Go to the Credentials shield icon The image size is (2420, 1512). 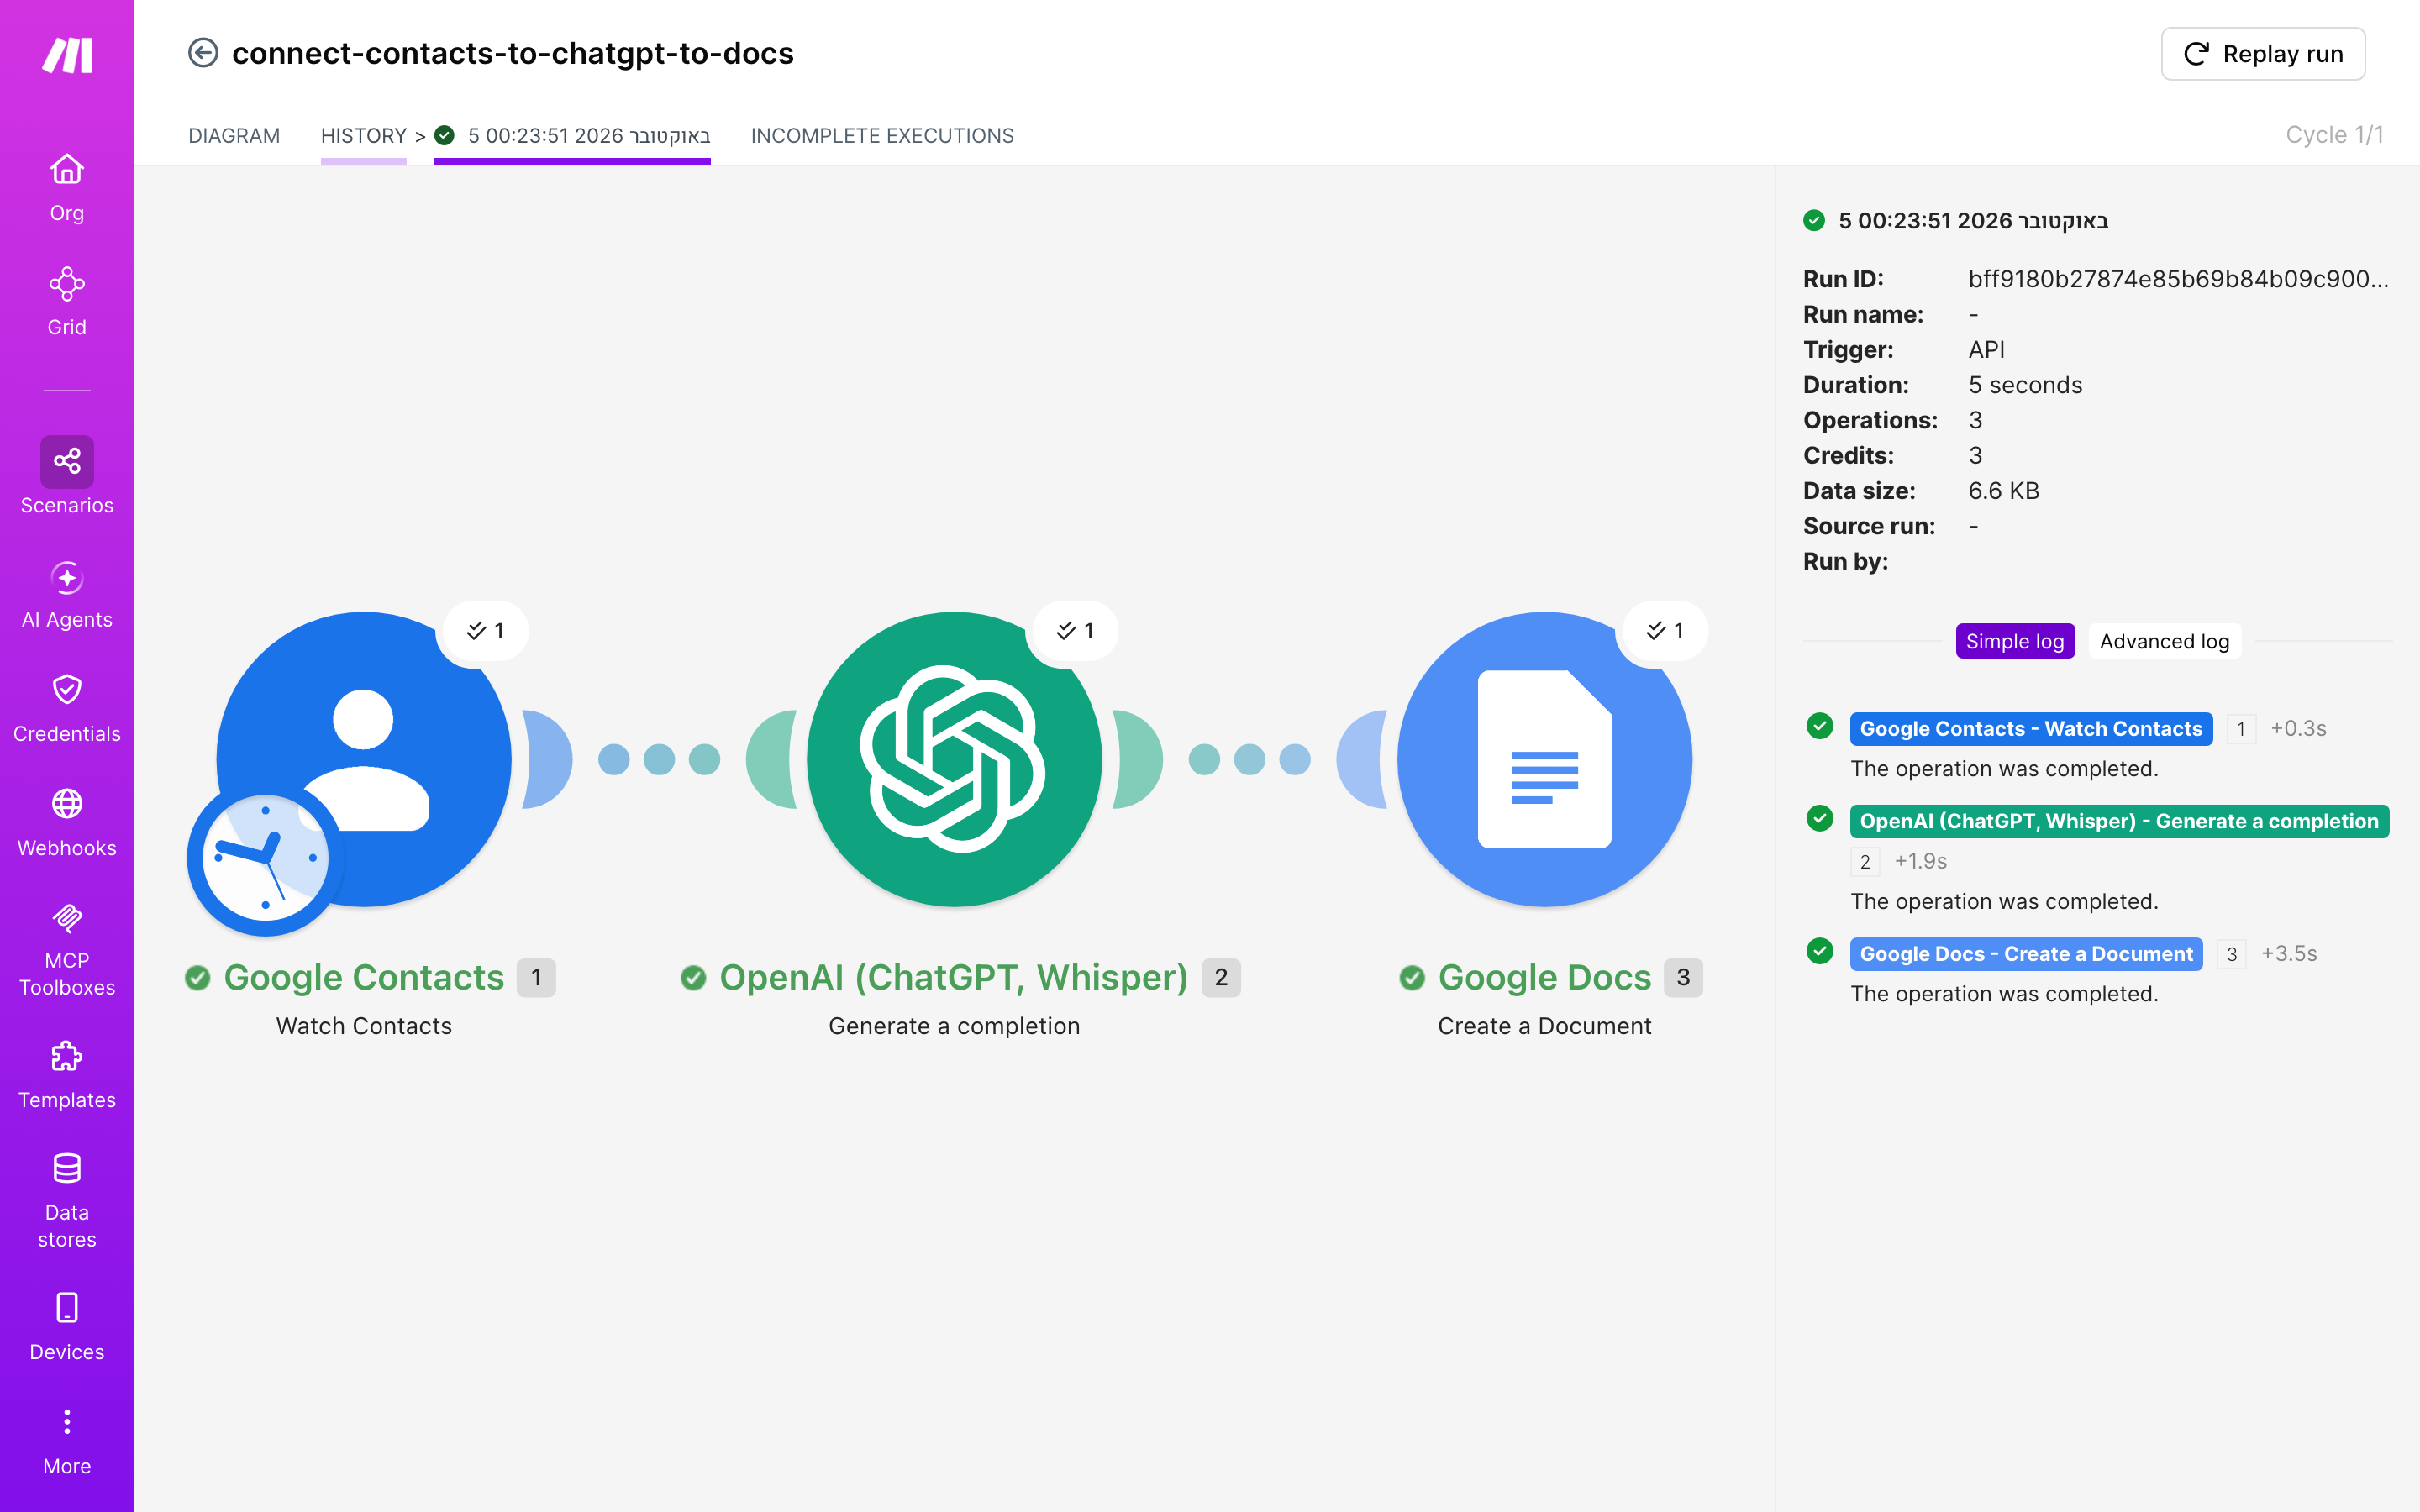(x=67, y=690)
